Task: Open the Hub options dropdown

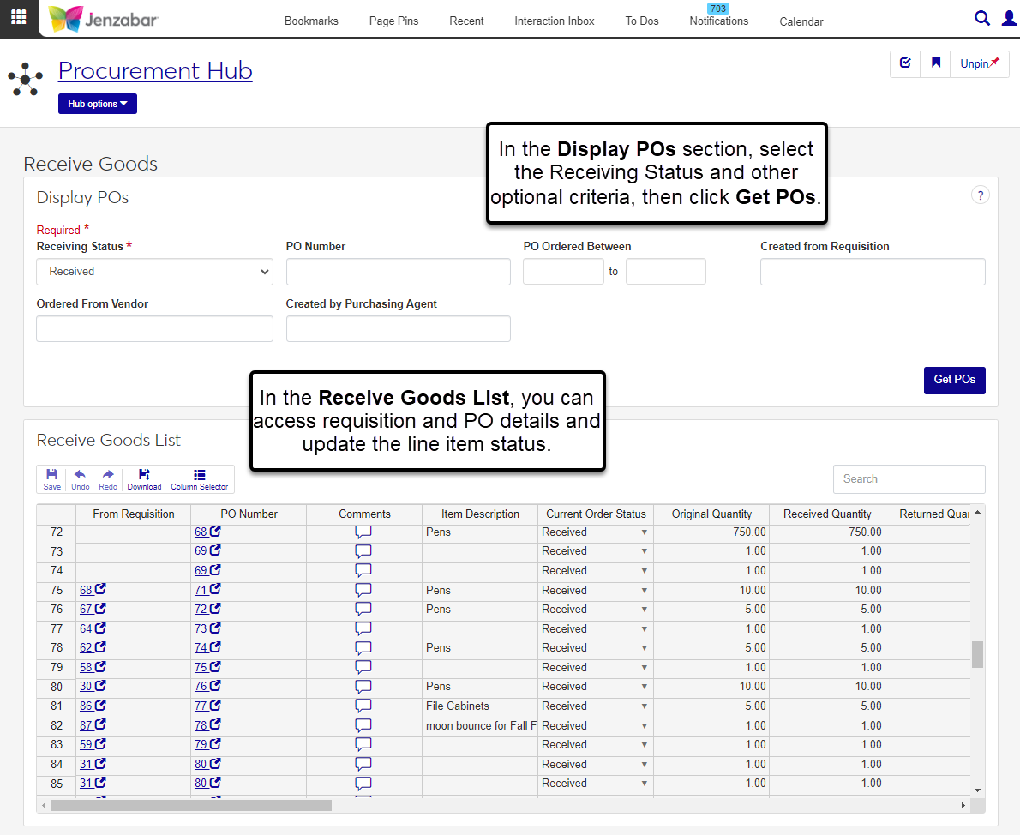Action: [97, 104]
